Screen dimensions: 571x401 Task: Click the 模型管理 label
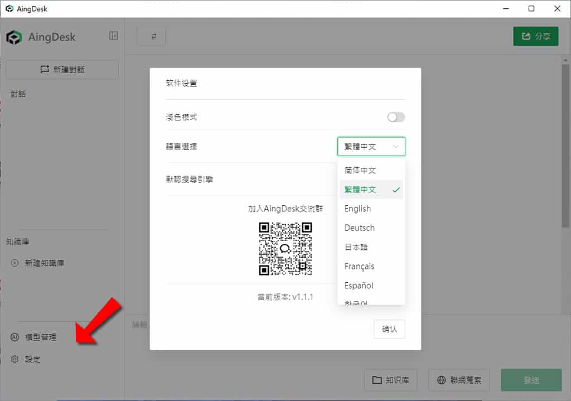pyautogui.click(x=41, y=337)
